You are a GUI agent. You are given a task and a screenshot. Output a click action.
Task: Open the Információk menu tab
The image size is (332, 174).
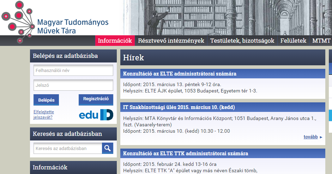click(115, 41)
